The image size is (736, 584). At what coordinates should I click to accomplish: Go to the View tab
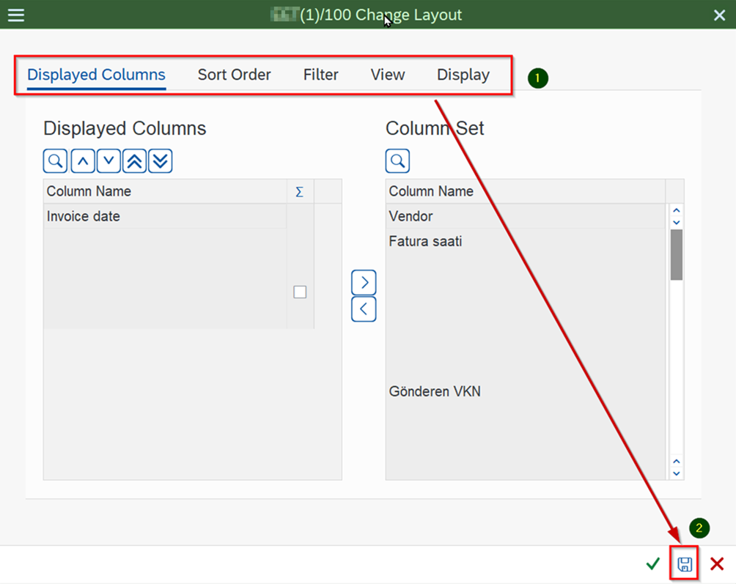click(x=387, y=75)
